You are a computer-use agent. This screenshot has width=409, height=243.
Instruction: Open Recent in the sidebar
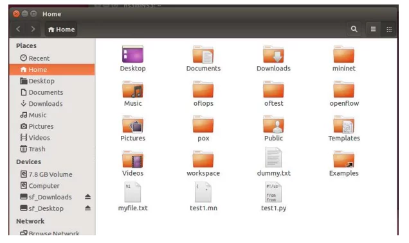(x=52, y=58)
